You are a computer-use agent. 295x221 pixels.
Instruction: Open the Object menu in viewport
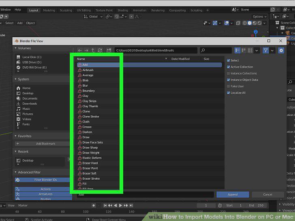coord(30,23)
